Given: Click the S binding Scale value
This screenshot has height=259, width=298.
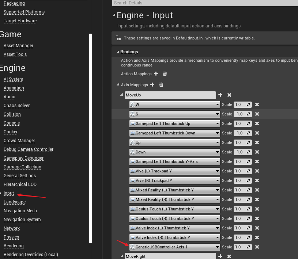Looking at the screenshot, I should coord(243,114).
